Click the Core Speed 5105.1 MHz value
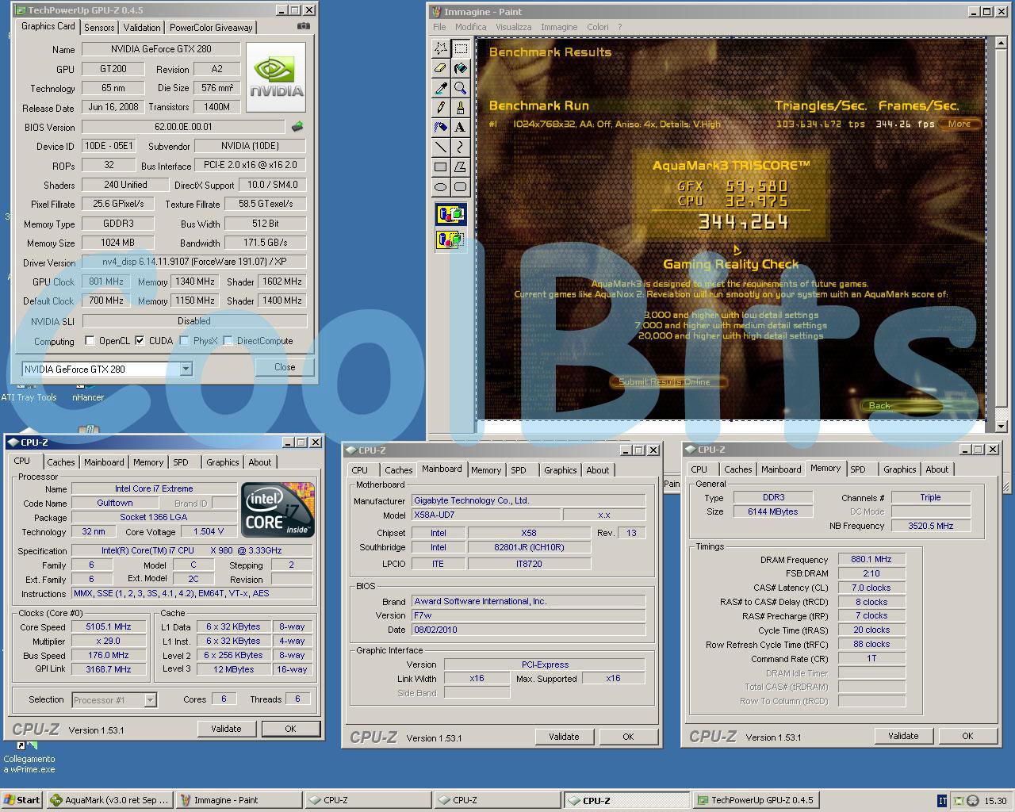This screenshot has width=1015, height=812. pos(109,626)
